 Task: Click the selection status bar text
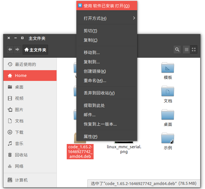point(144,183)
